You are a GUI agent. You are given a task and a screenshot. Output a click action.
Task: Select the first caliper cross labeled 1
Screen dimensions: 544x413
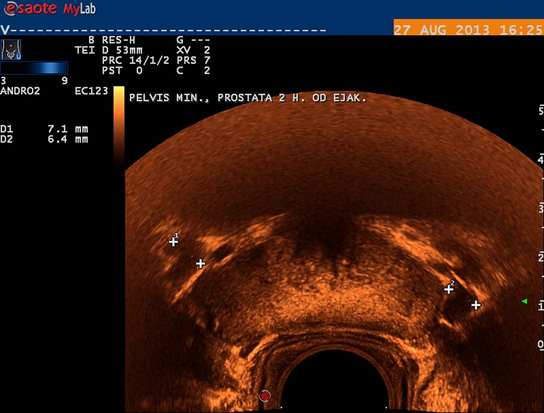pyautogui.click(x=173, y=242)
